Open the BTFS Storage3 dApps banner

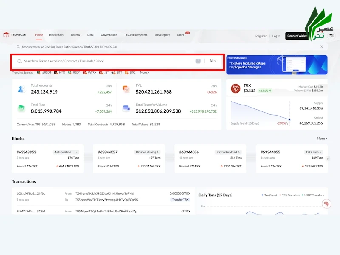[277, 65]
